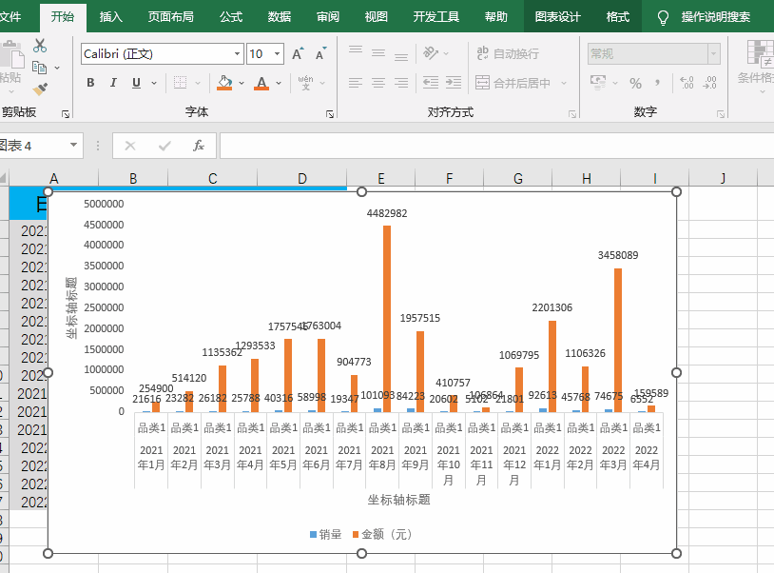Expand the Name Box dropdown arrow

74,146
